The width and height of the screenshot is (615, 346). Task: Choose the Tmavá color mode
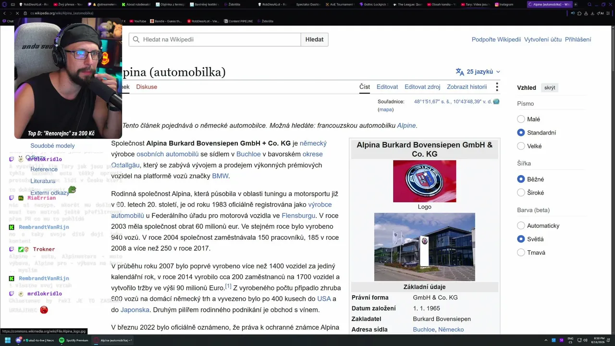click(521, 253)
